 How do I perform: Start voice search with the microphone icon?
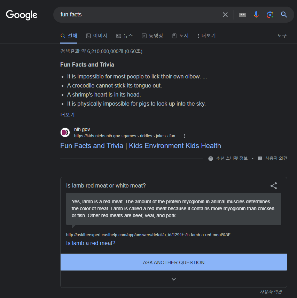point(256,15)
